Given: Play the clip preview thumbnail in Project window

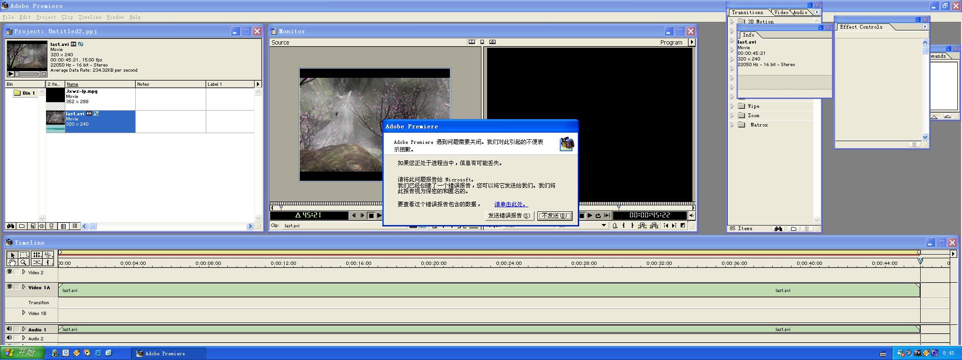Looking at the screenshot, I should 11,74.
